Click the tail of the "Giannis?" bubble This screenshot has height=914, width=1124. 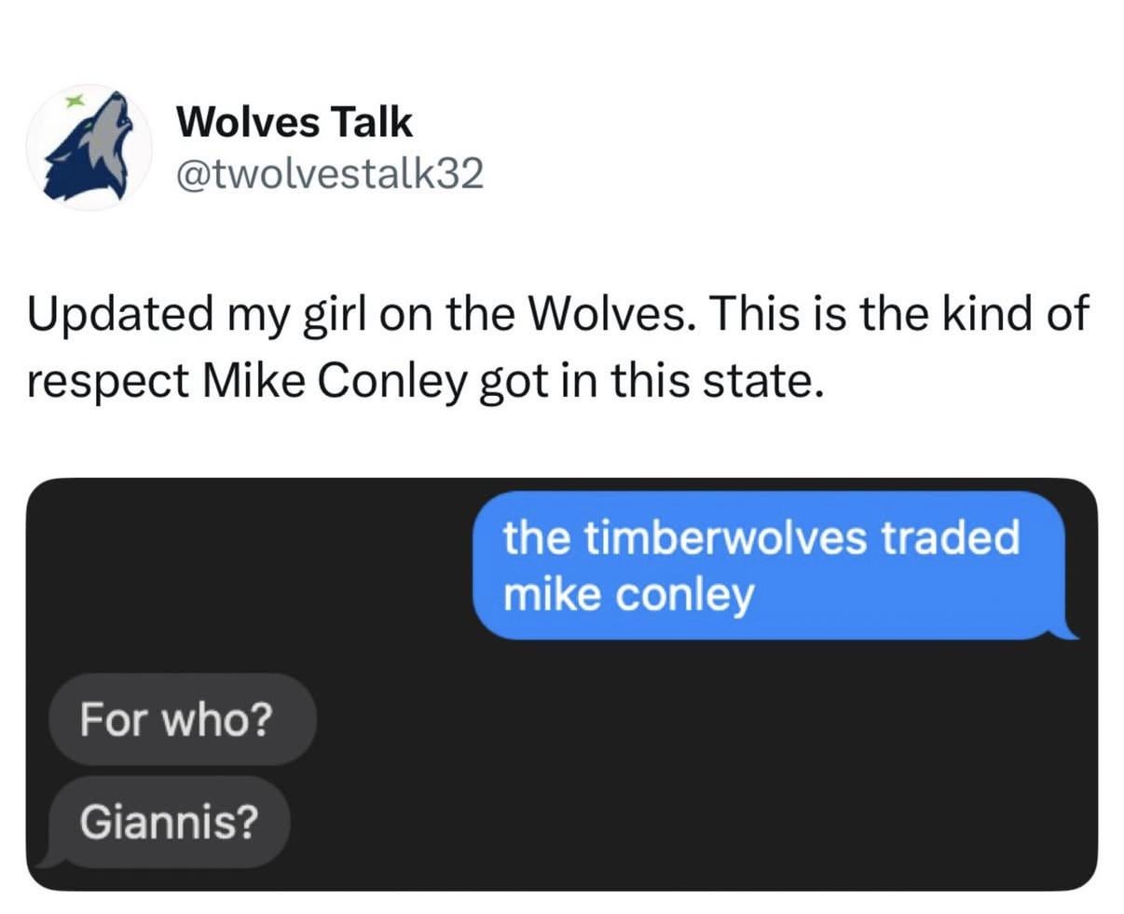50,861
